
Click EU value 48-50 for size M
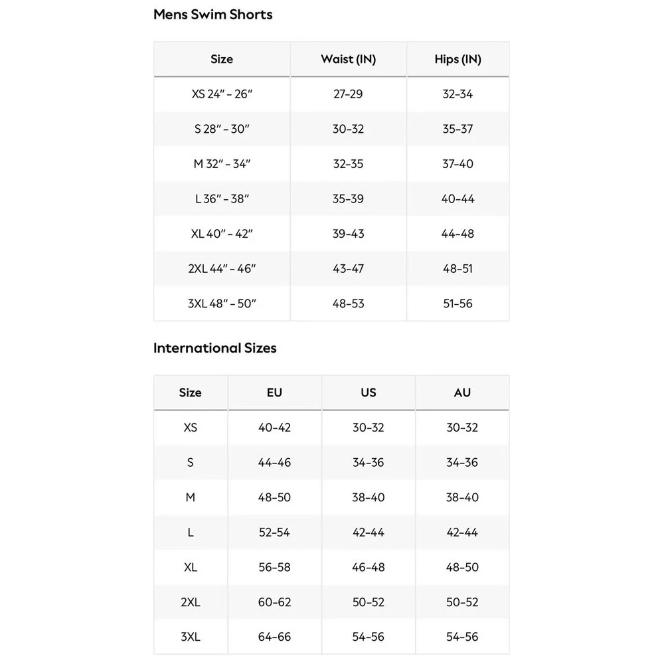pos(274,497)
